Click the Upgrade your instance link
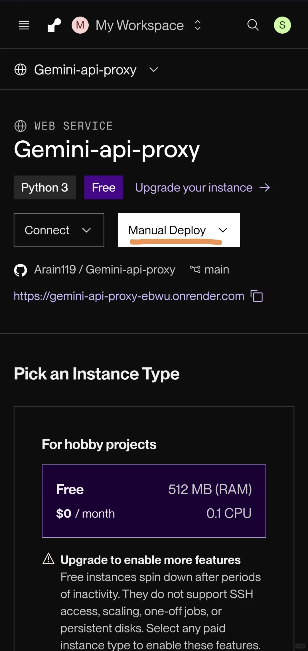 [x=202, y=188]
